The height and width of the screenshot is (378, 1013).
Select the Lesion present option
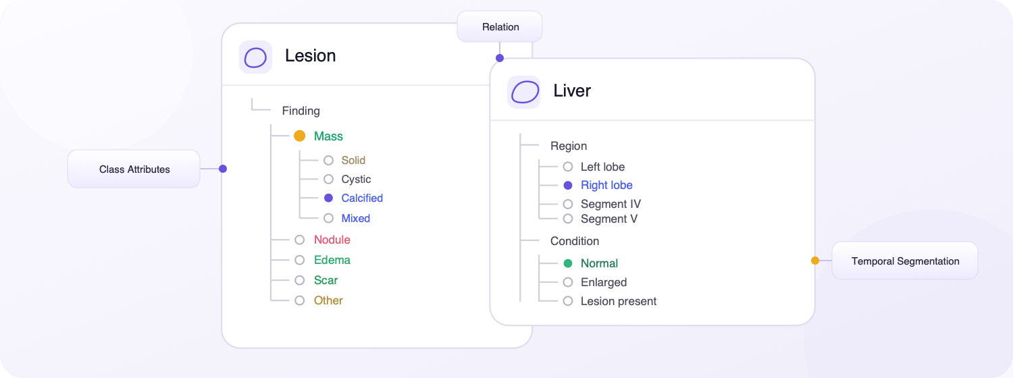tap(611, 301)
